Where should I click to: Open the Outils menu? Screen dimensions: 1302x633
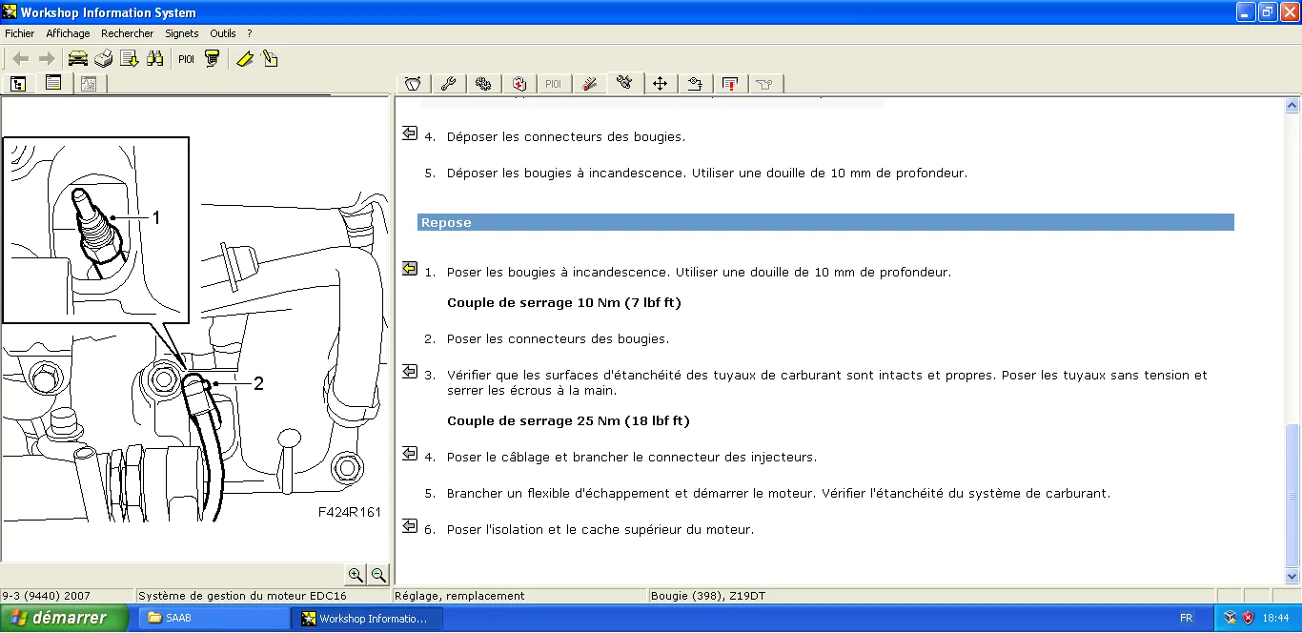click(222, 33)
